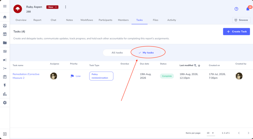Image resolution: width=253 pixels, height=139 pixels.
Task: Open the merge arrows sidebar icon
Action: pyautogui.click(x=5, y=68)
